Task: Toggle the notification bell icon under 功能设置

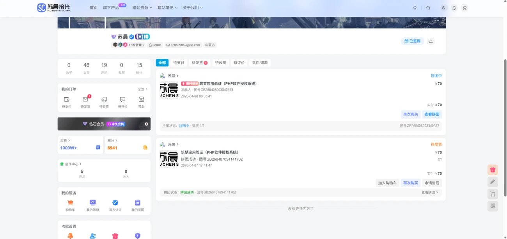Action: click(69, 235)
